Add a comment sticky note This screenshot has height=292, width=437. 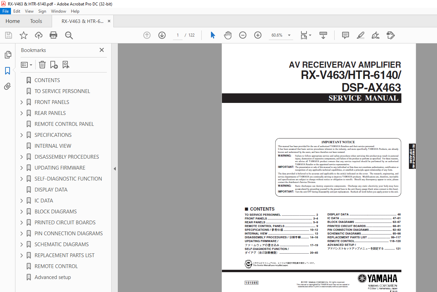coord(346,35)
